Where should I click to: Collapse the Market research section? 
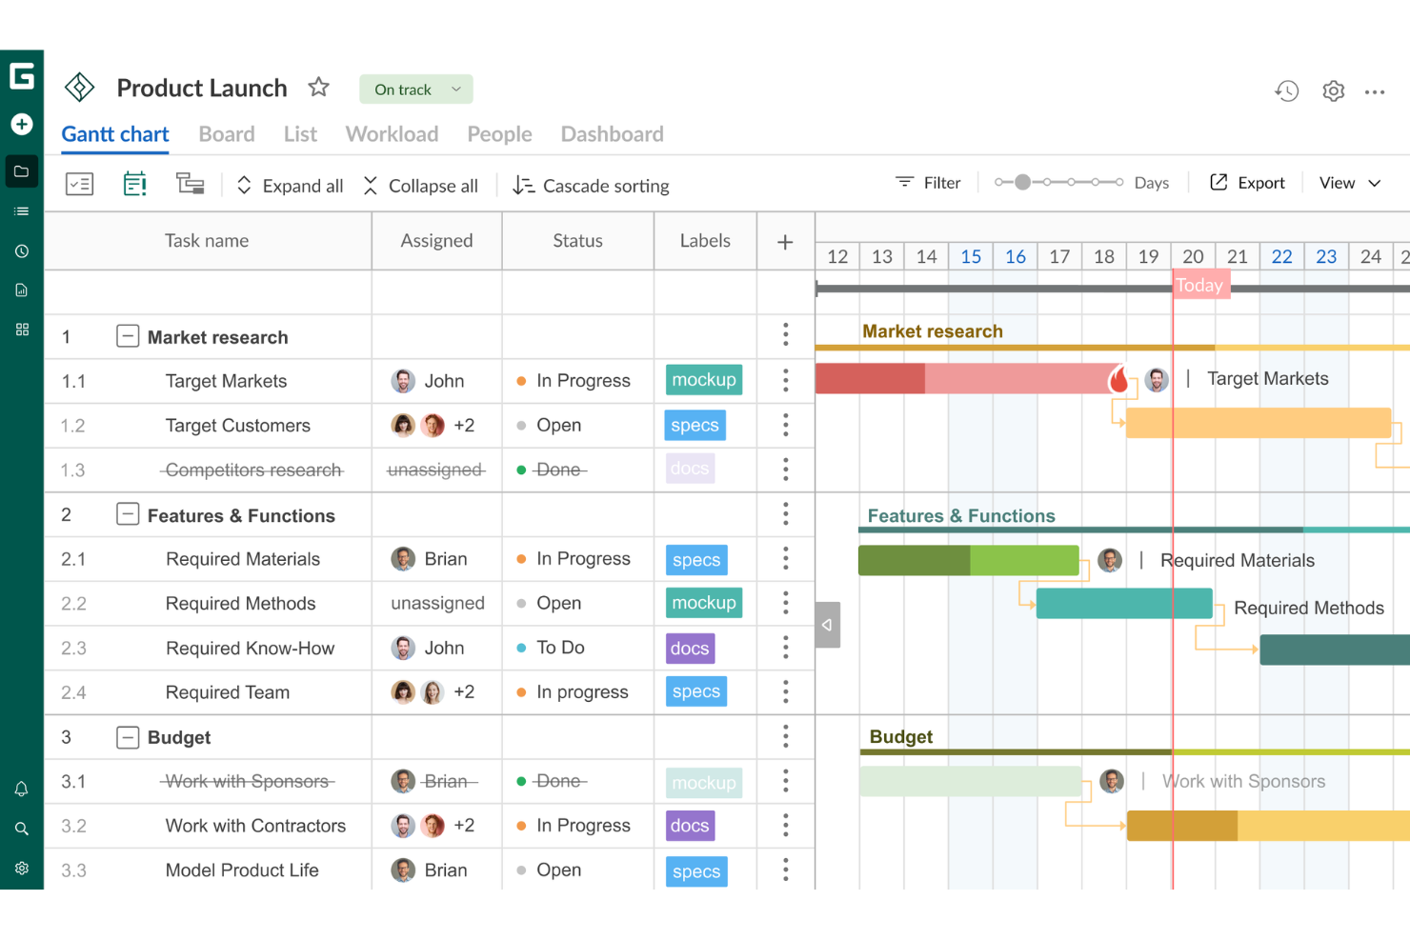[x=128, y=336]
